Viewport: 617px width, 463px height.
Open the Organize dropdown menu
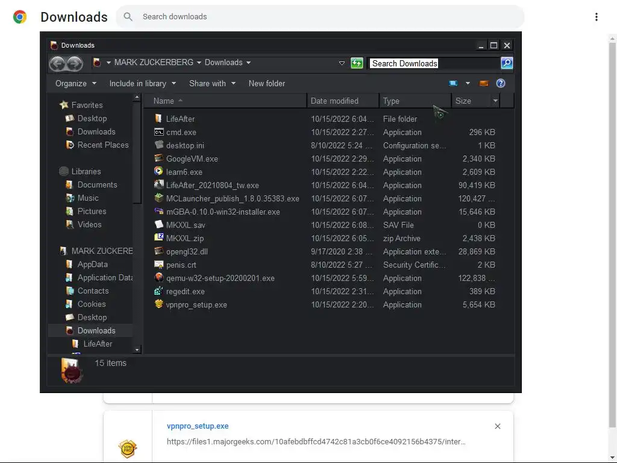[75, 83]
